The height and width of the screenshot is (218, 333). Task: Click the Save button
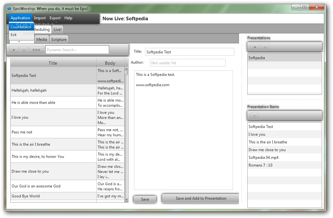[x=145, y=199]
